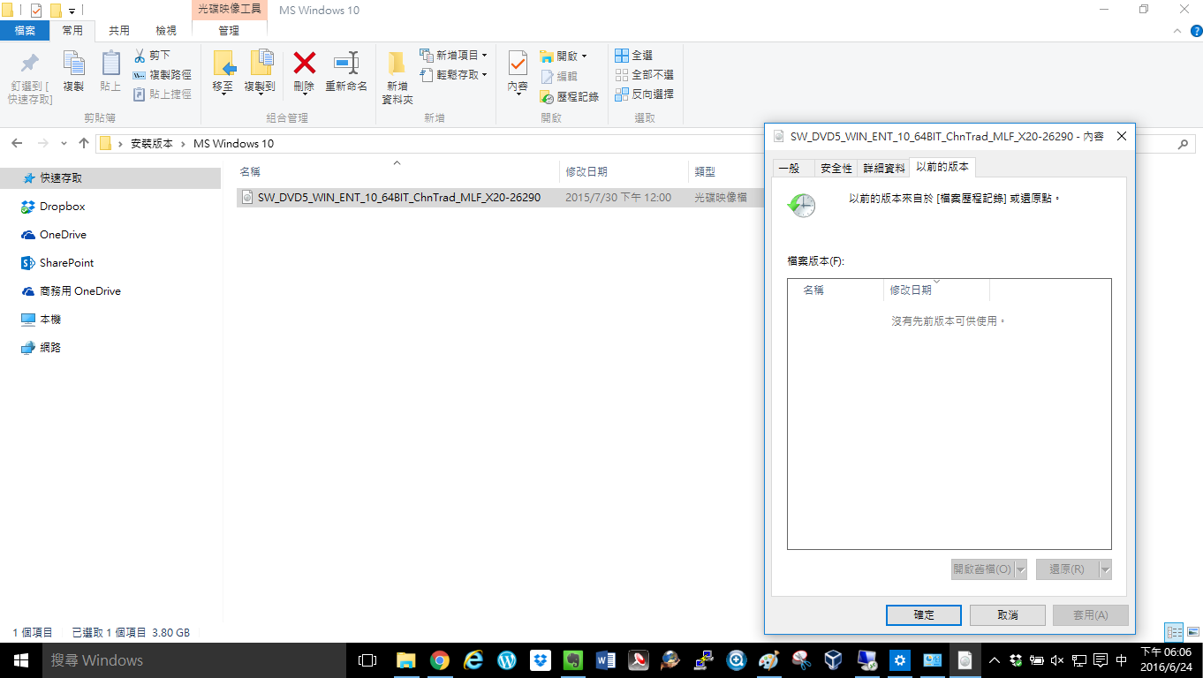Click the red X 刪除 delete icon

(x=304, y=63)
